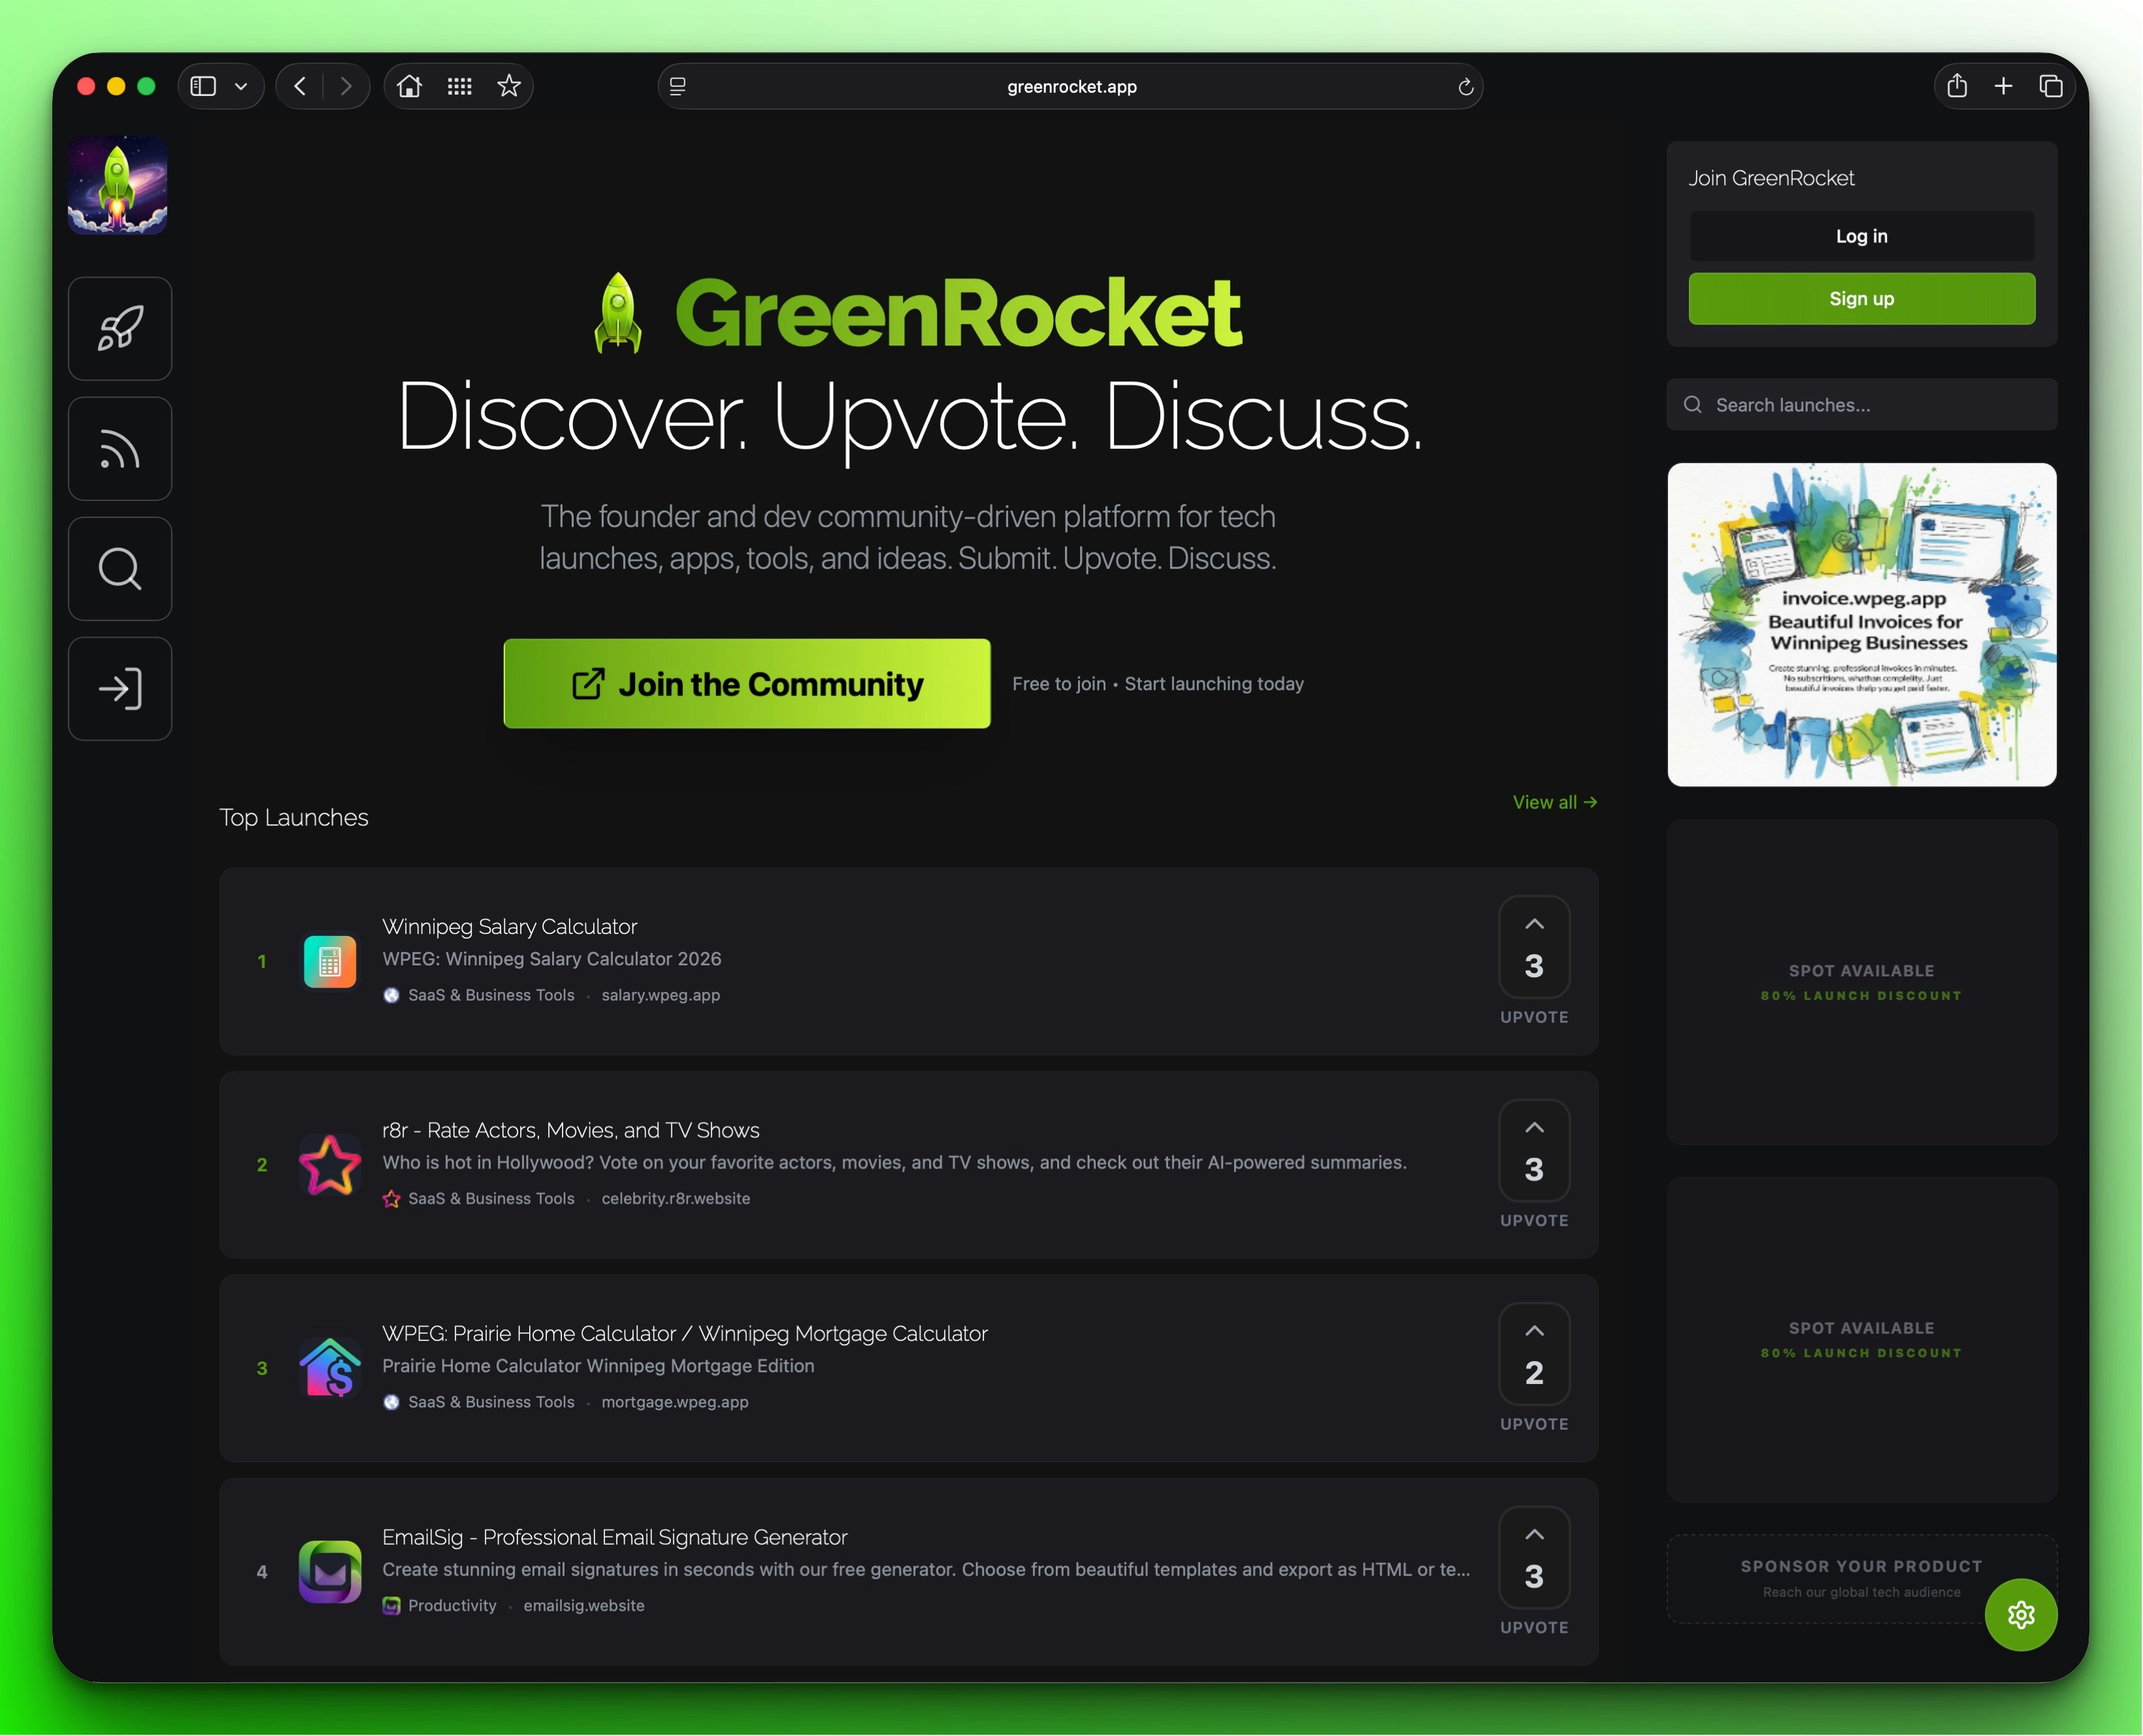Click the Join the Community button
2143x1736 pixels.
(745, 683)
